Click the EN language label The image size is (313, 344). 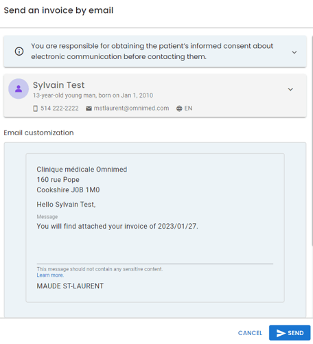point(188,108)
